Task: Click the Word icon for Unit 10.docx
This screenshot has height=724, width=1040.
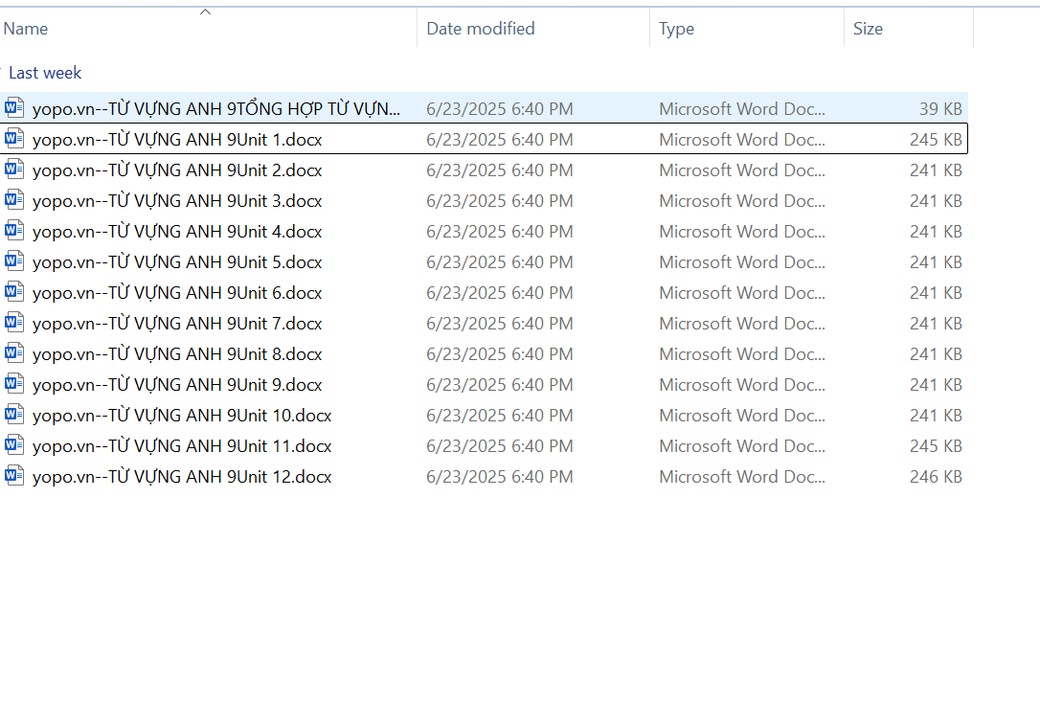Action: click(14, 414)
